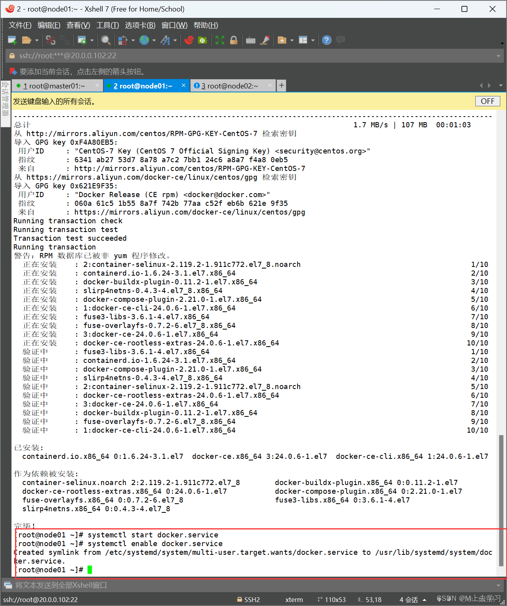507x606 pixels.
Task: Click the xterm status bar entry
Action: tap(294, 600)
